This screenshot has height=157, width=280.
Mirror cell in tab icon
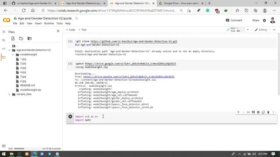pos(263,113)
